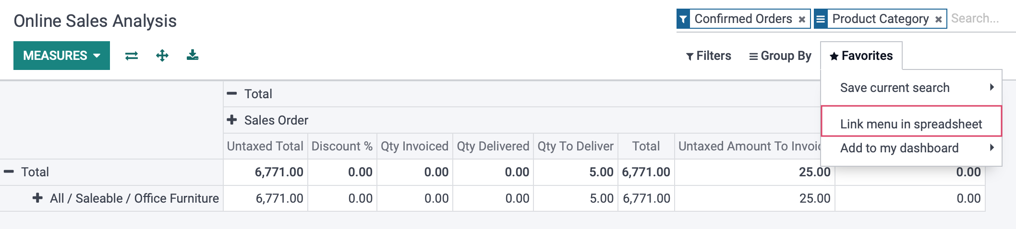The image size is (1016, 229).
Task: Click the download xlsx icon
Action: tap(193, 55)
